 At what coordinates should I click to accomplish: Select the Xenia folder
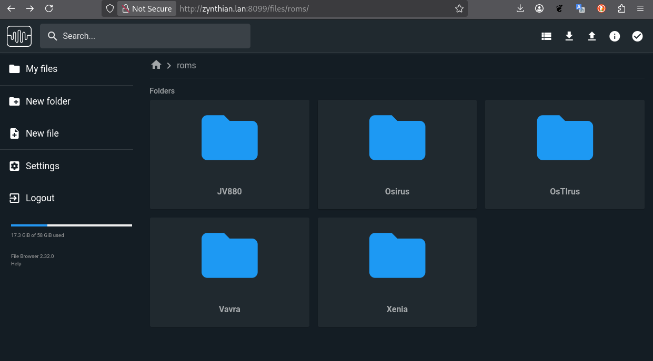click(397, 272)
